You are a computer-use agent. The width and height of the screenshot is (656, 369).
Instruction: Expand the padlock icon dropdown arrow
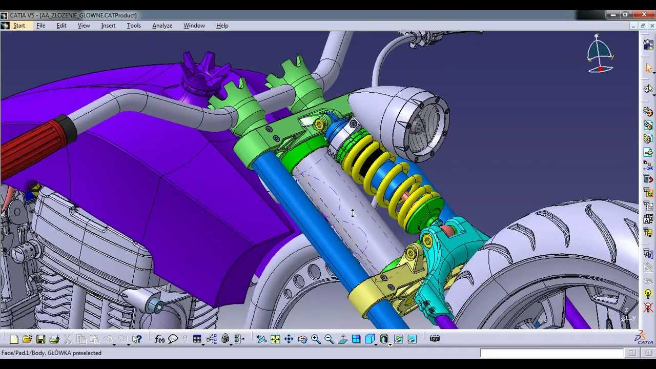(231, 344)
